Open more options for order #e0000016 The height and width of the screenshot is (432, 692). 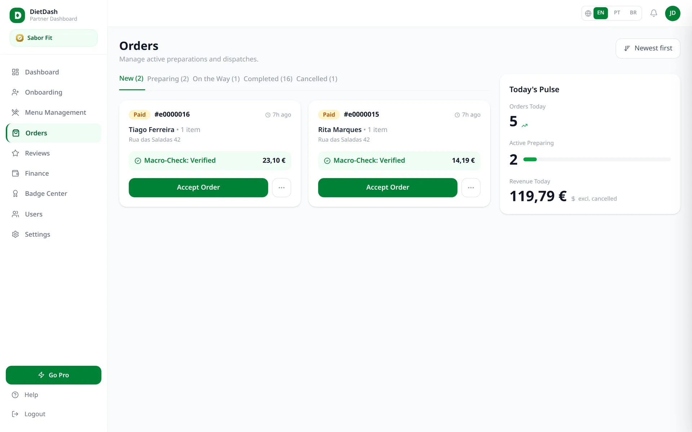[281, 188]
